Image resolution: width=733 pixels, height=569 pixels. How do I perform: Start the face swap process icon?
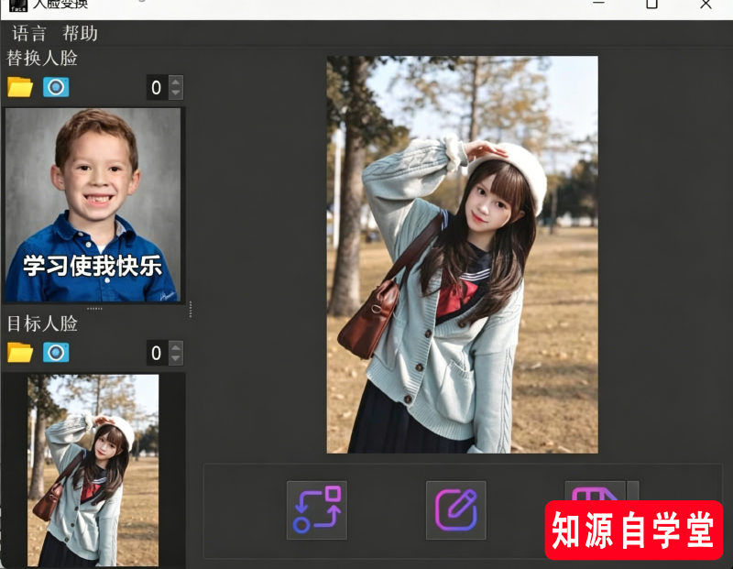pyautogui.click(x=316, y=510)
